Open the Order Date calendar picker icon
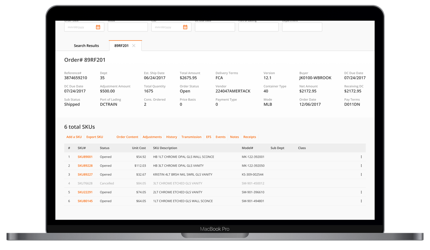This screenshot has height=250, width=430. coord(98,27)
